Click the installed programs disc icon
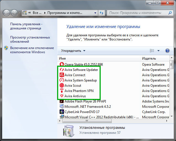Image resolution: width=176 pixels, height=141 pixels. coord(69,131)
